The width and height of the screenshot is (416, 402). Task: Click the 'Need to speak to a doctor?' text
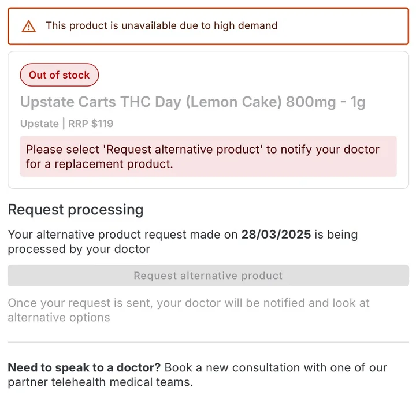(85, 368)
